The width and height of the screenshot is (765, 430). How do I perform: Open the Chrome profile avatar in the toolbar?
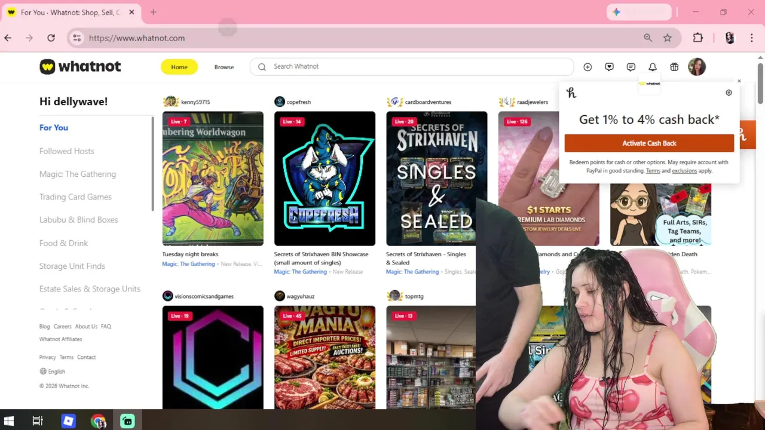click(730, 38)
